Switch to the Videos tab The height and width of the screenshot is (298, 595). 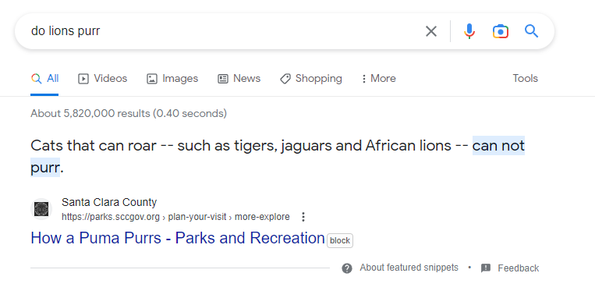(x=102, y=79)
